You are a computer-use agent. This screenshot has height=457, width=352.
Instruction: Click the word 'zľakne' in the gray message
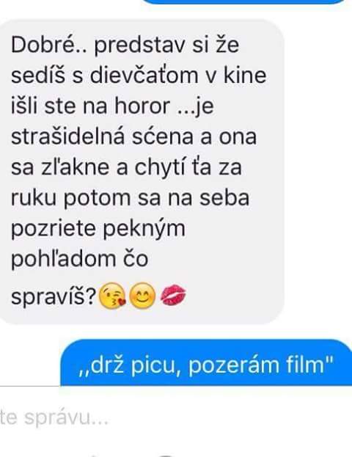point(75,167)
